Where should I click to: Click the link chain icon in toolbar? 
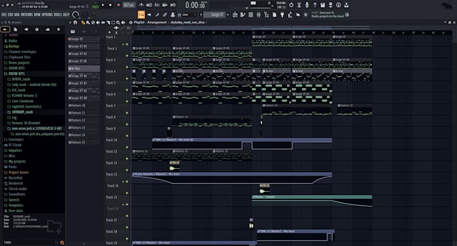[165, 15]
